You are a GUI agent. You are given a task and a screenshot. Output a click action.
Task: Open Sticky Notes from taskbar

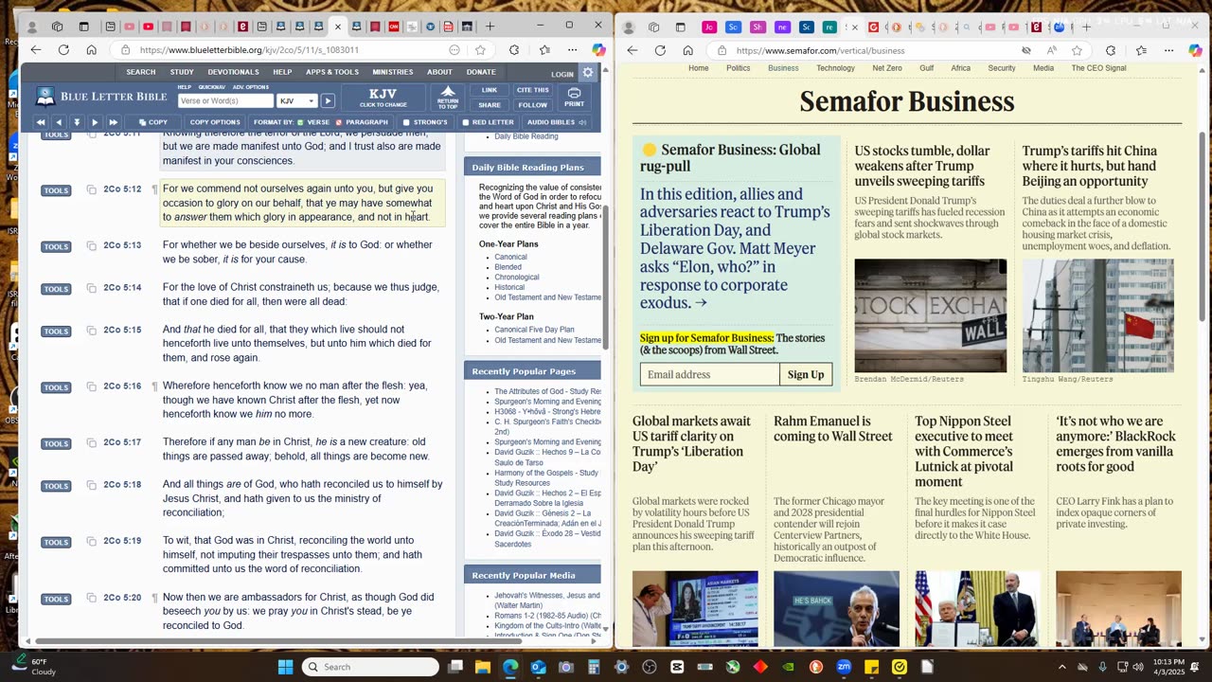tap(872, 667)
